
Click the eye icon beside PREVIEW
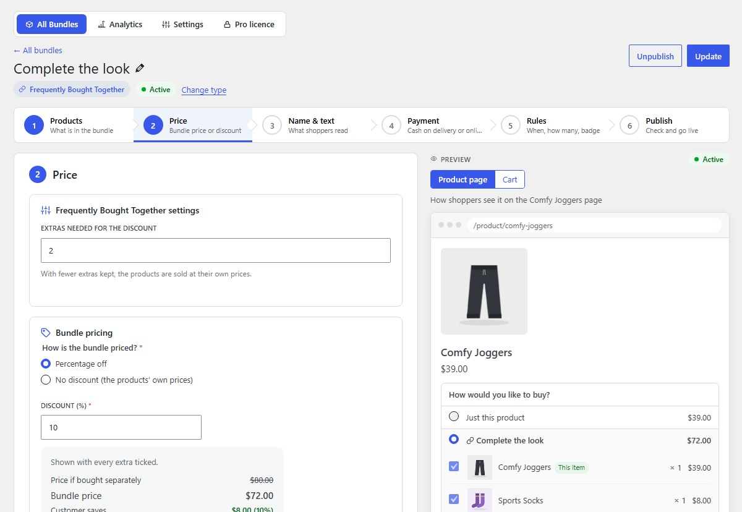[x=433, y=160]
